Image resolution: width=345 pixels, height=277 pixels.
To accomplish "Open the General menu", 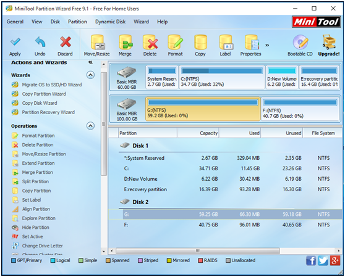I will [15, 22].
